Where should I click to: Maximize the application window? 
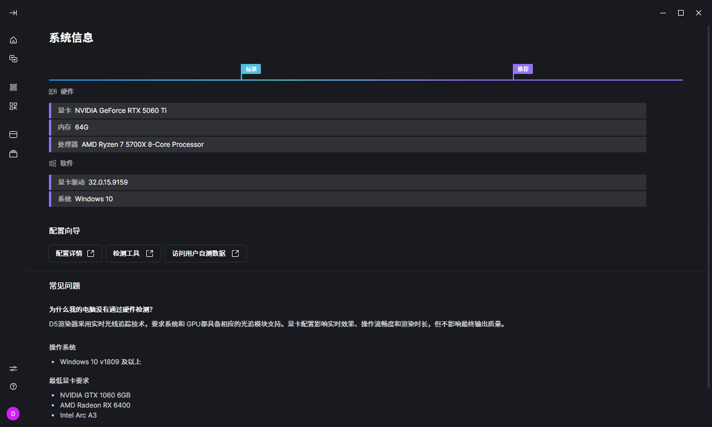click(x=680, y=13)
